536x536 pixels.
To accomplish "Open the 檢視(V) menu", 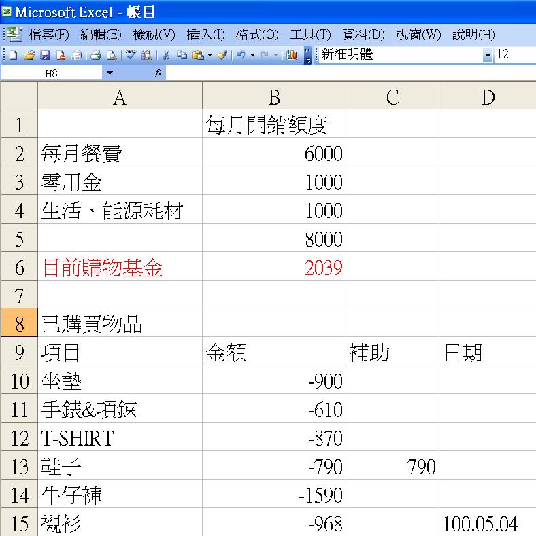I will coord(154,35).
